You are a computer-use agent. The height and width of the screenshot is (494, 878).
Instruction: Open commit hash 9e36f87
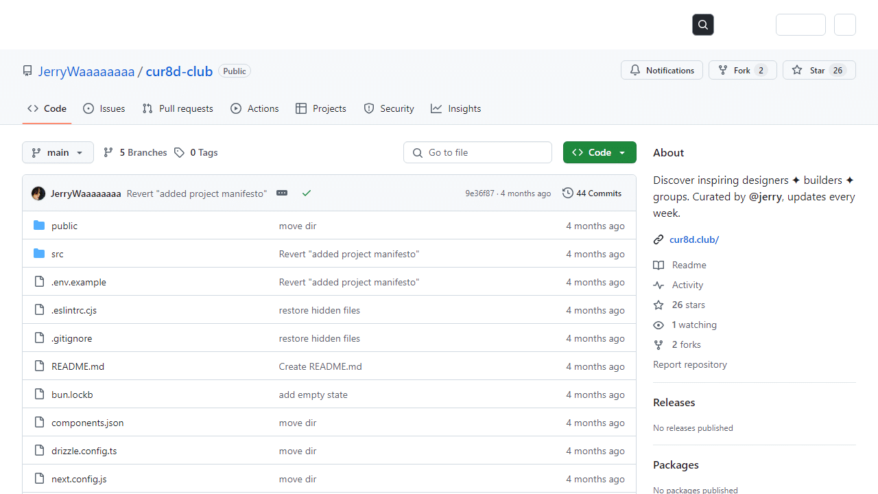479,193
